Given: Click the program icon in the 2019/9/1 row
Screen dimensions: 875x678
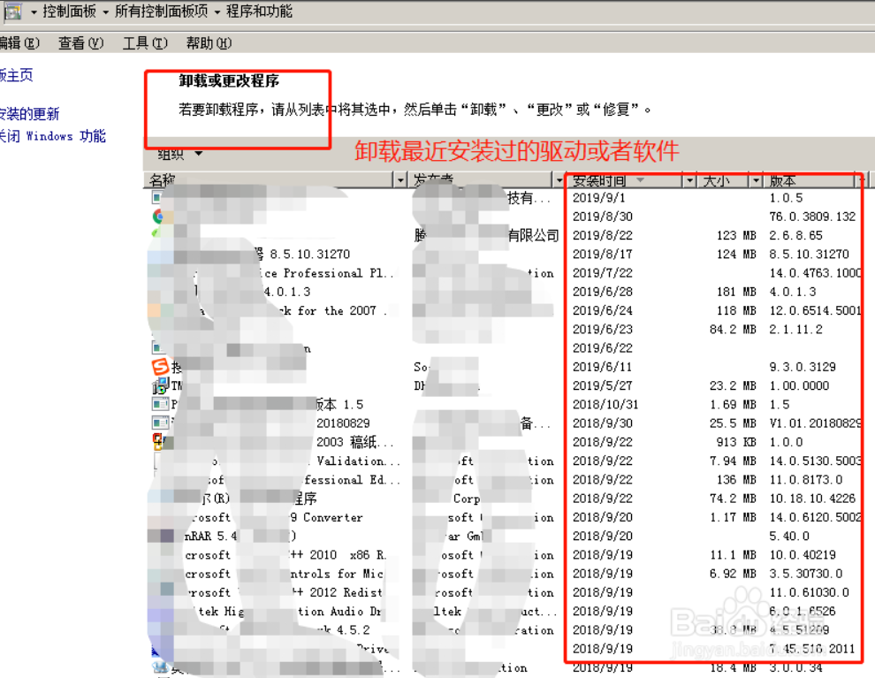Looking at the screenshot, I should coord(159,198).
